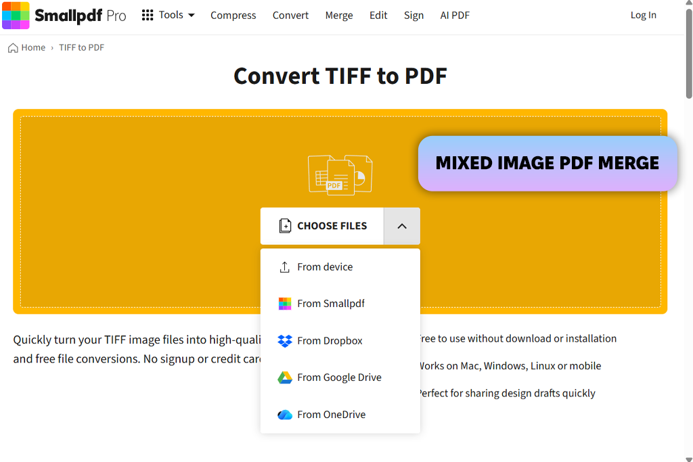The image size is (693, 462).
Task: Go to Home breadcrumb link
Action: (33, 48)
